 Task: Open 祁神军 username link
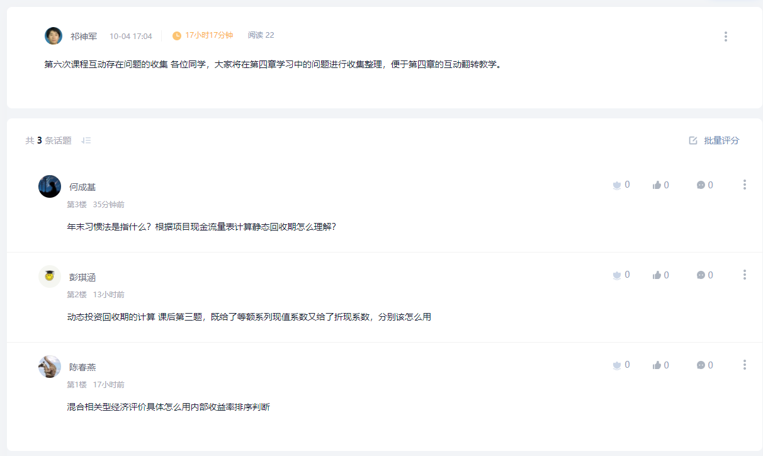(84, 37)
